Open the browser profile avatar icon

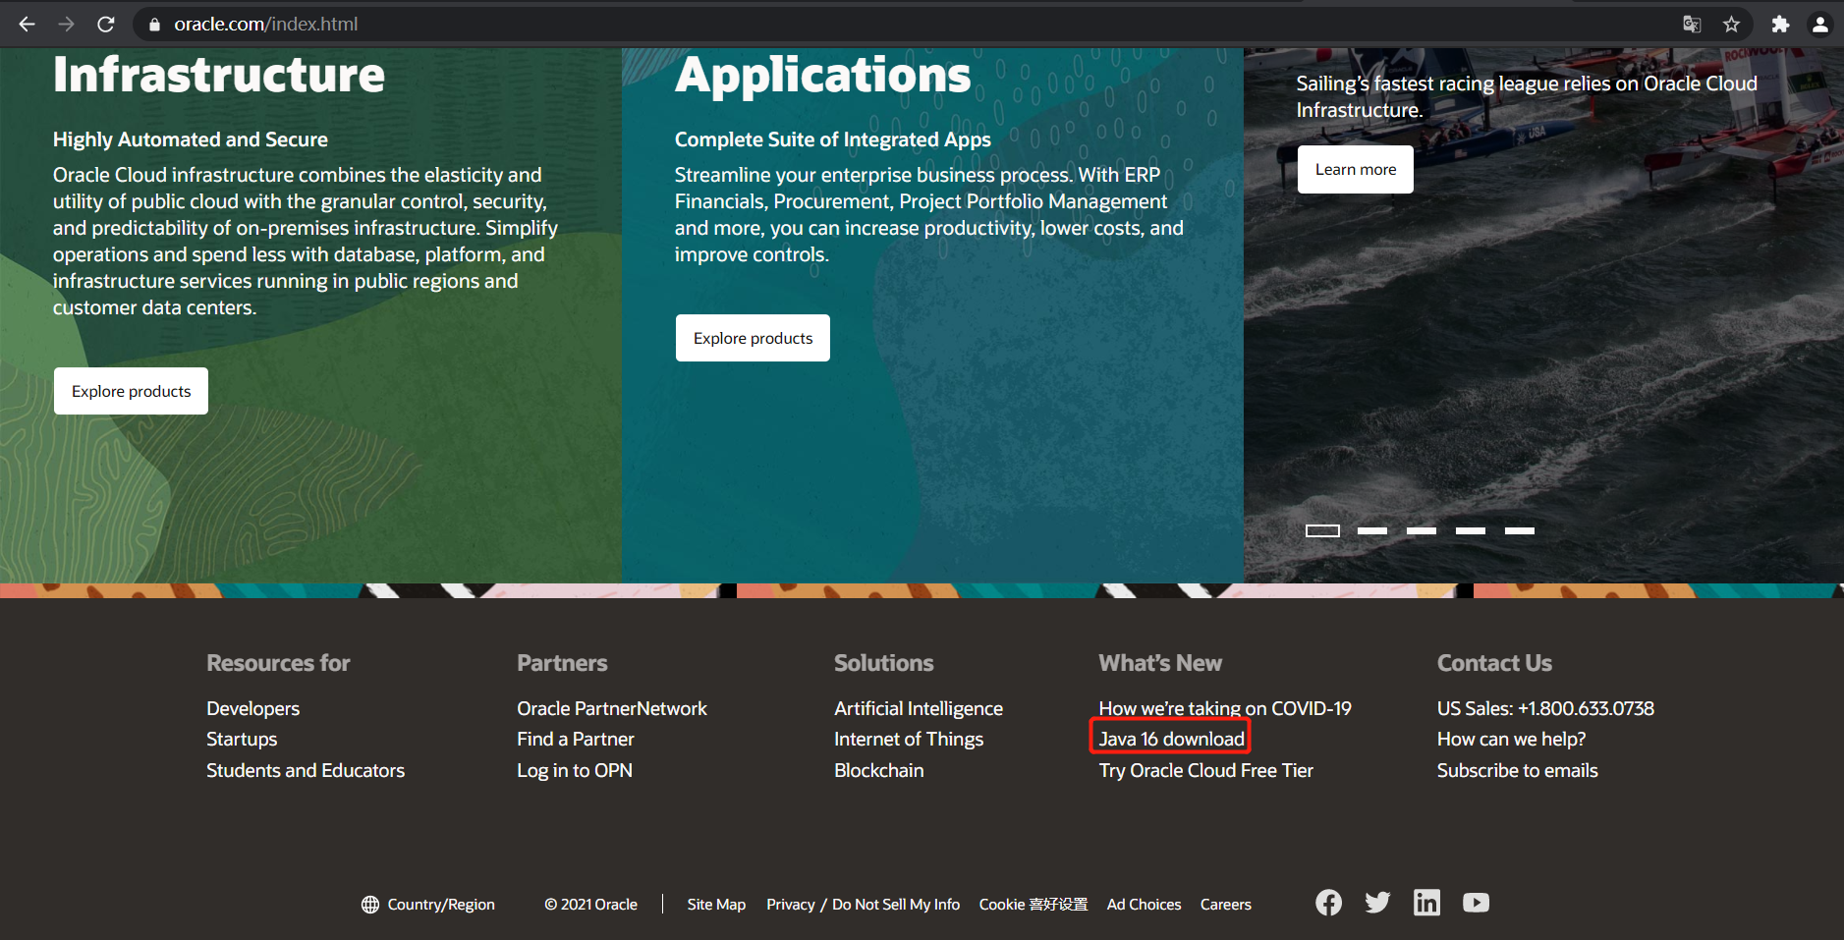click(1819, 25)
